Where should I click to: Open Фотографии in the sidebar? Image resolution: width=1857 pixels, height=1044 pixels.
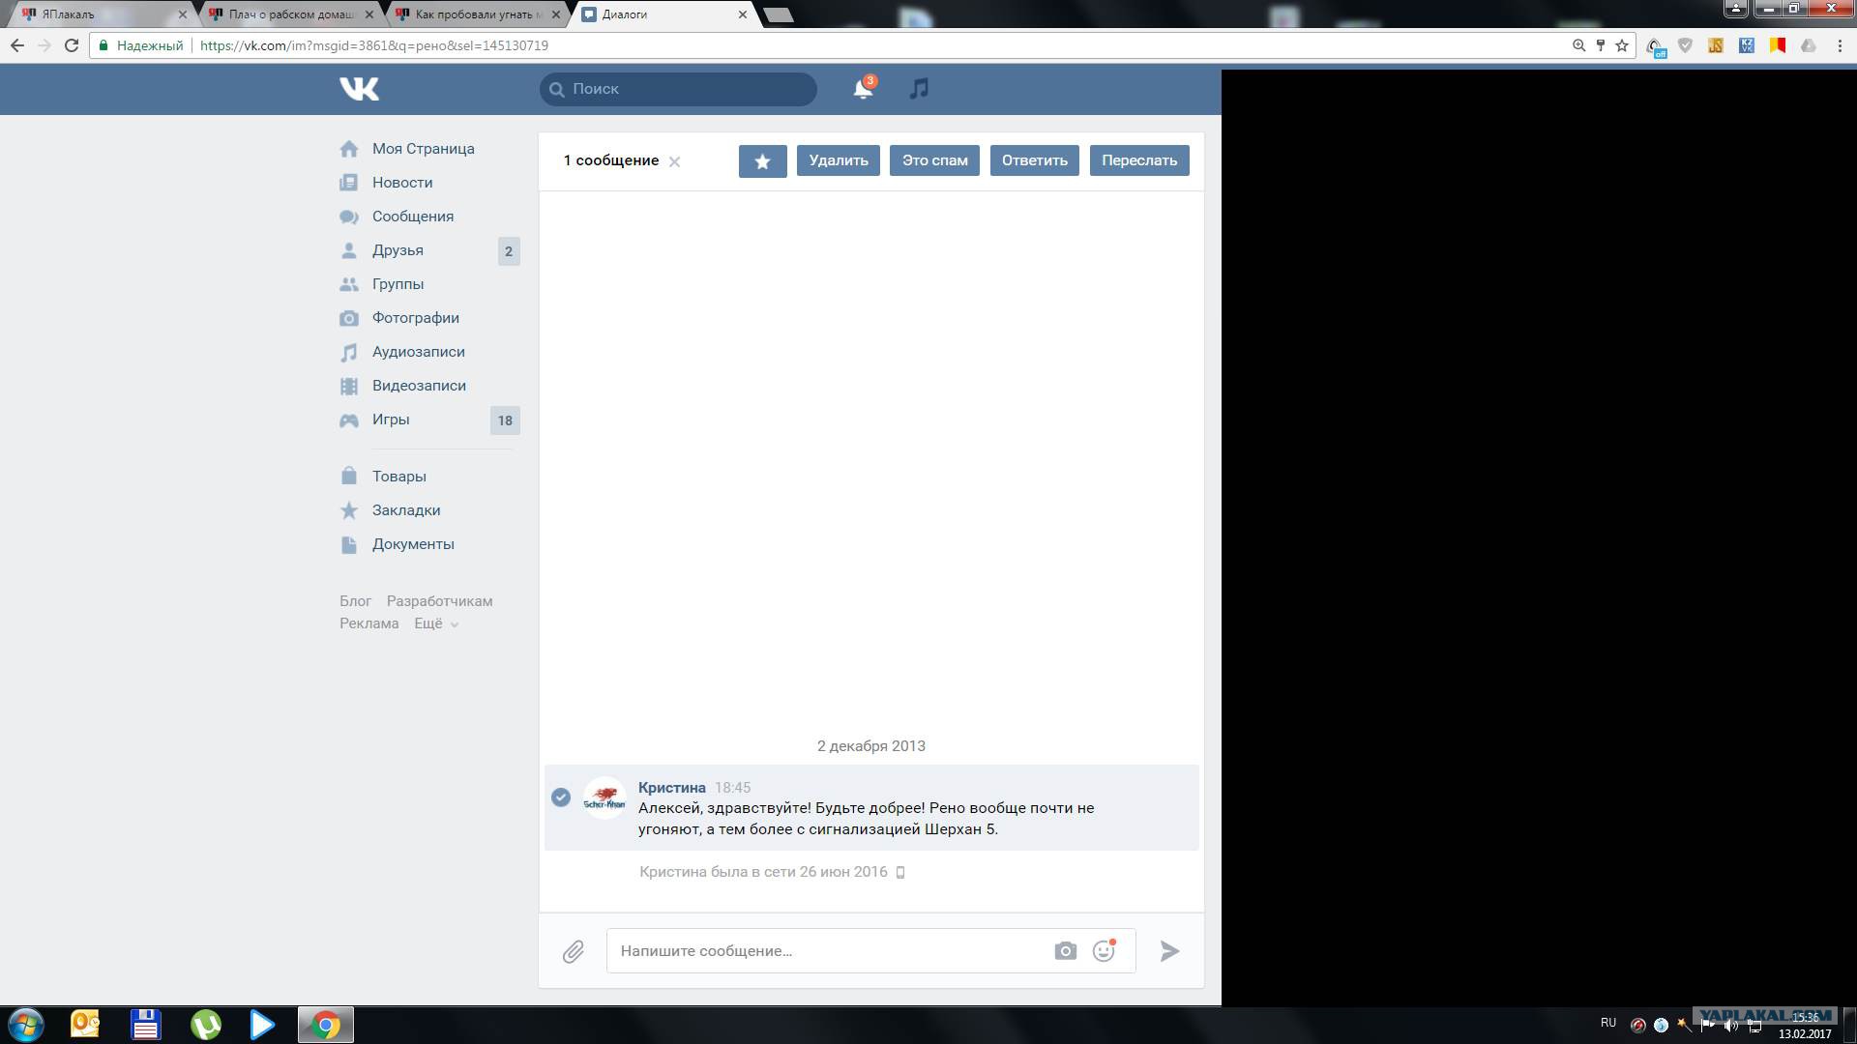pyautogui.click(x=416, y=318)
